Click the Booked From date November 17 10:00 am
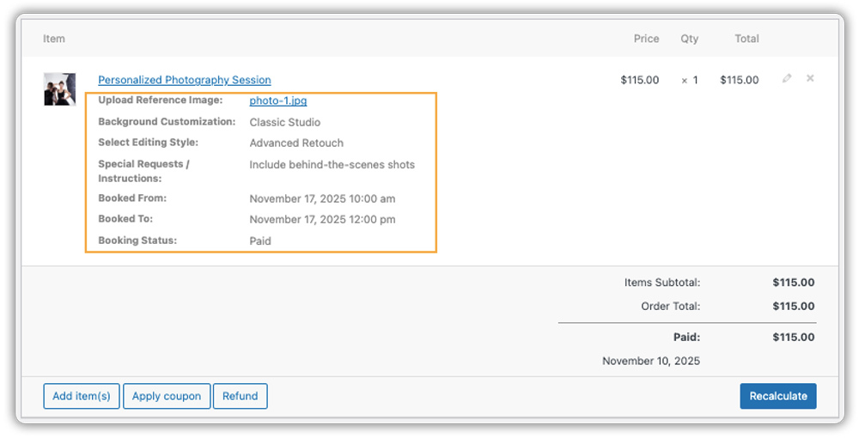Screen dimensions: 859x438 [x=322, y=198]
